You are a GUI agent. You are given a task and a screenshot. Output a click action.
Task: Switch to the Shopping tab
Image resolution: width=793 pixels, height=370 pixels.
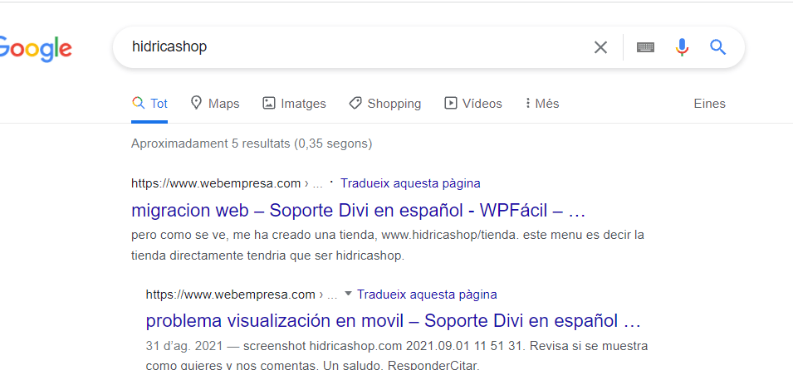pyautogui.click(x=384, y=104)
